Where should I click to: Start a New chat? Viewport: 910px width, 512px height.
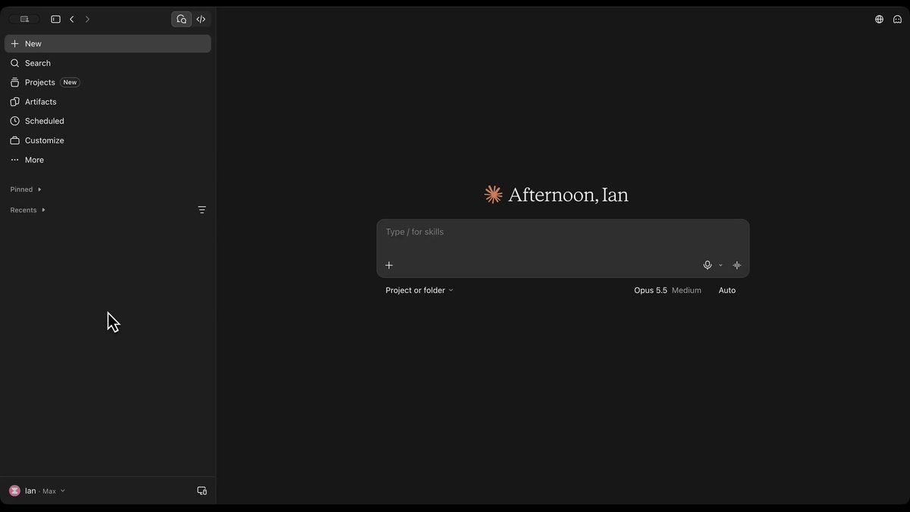click(x=108, y=44)
